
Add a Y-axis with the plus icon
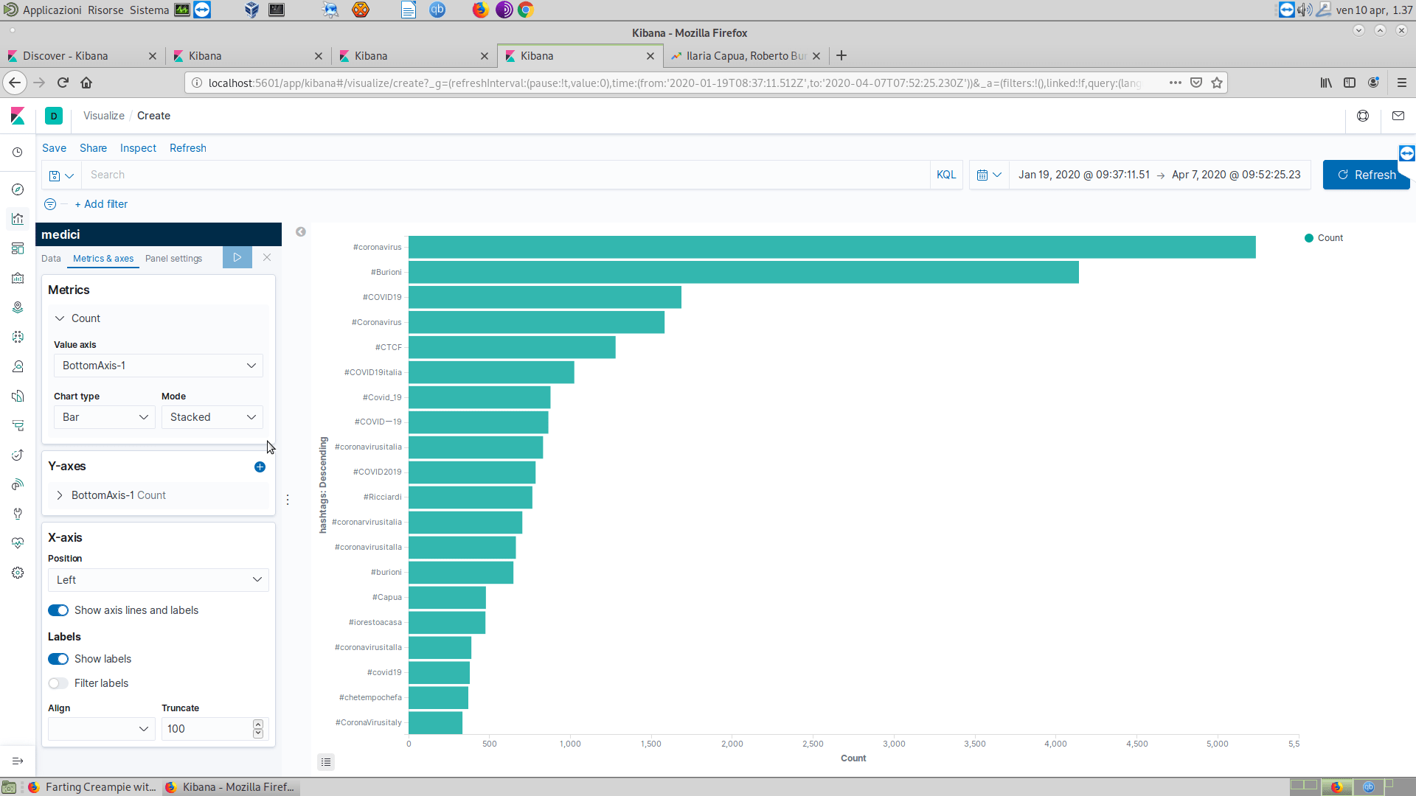[x=260, y=467]
